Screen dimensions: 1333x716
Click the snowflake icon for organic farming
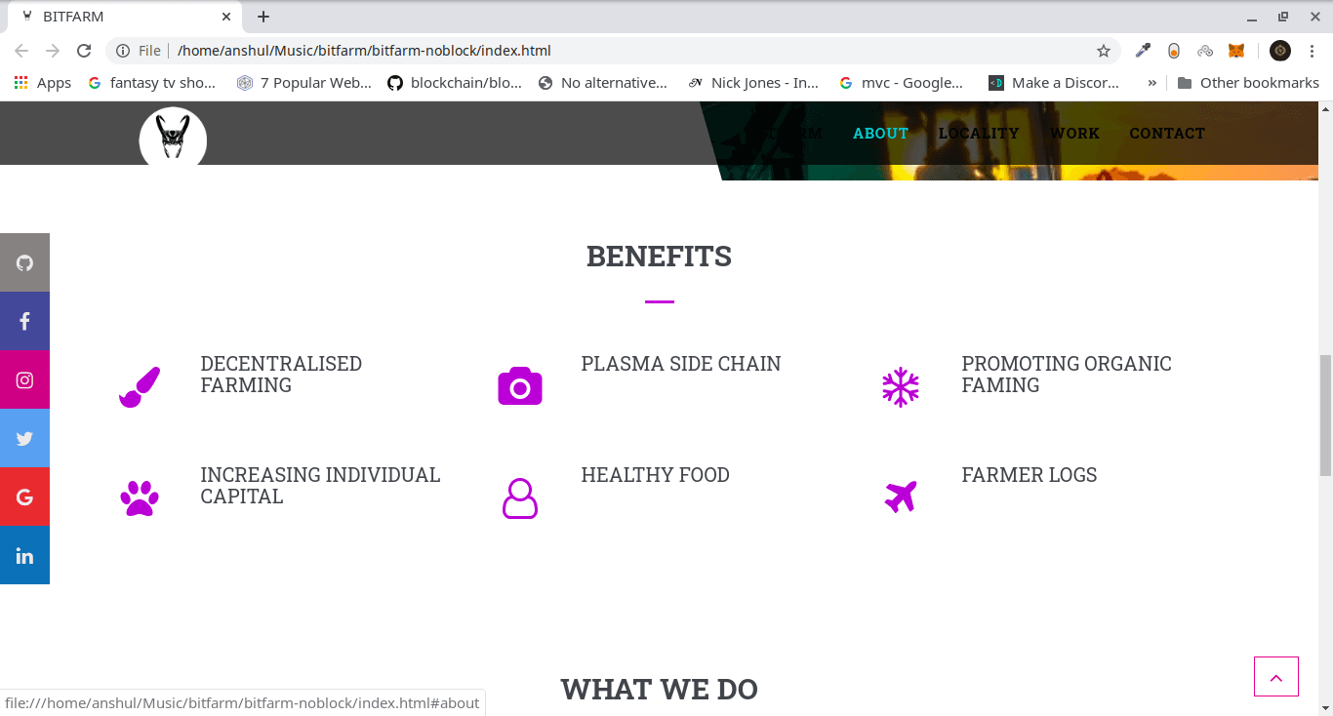click(901, 387)
